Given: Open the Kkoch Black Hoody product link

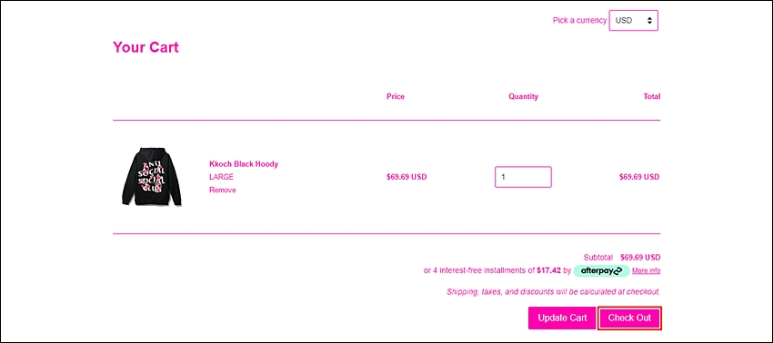Looking at the screenshot, I should coord(244,164).
